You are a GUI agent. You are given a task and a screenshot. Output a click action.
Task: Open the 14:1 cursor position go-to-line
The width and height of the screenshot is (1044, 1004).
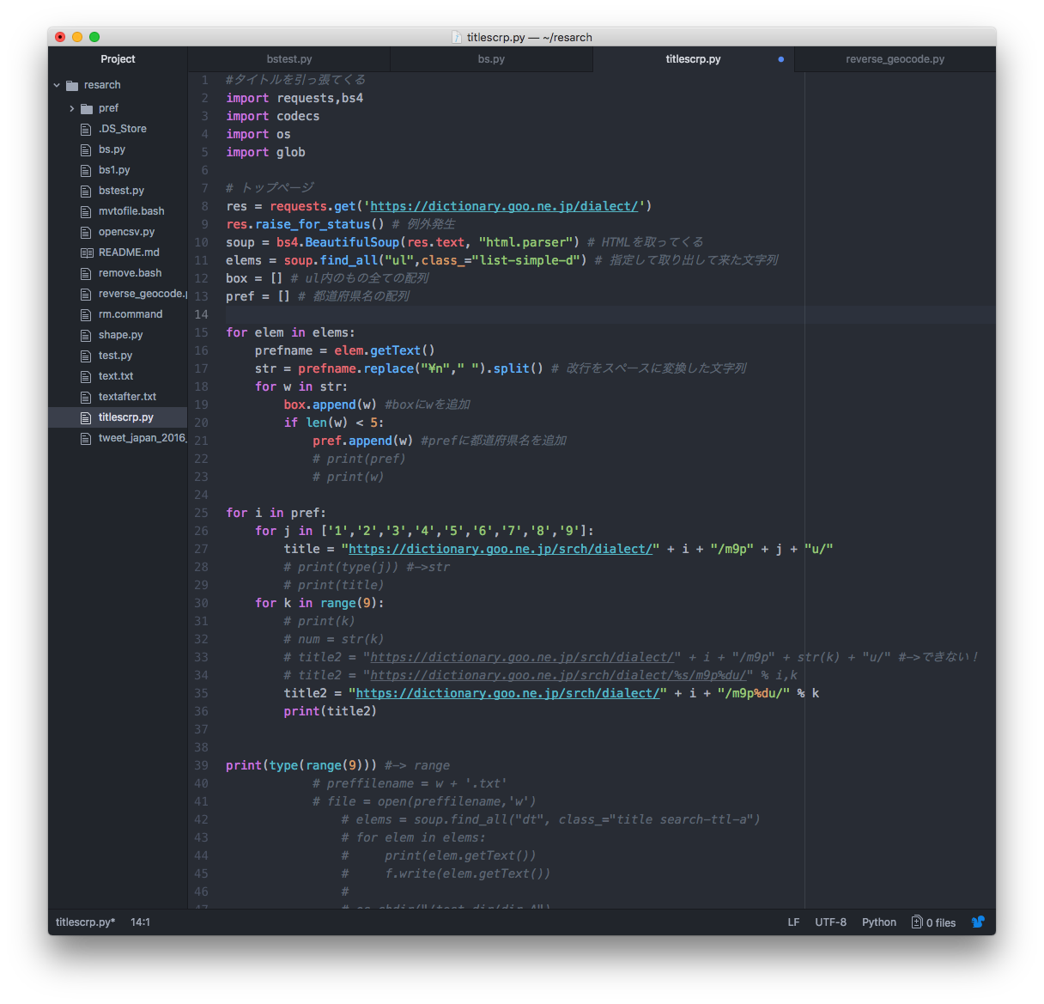pyautogui.click(x=140, y=922)
